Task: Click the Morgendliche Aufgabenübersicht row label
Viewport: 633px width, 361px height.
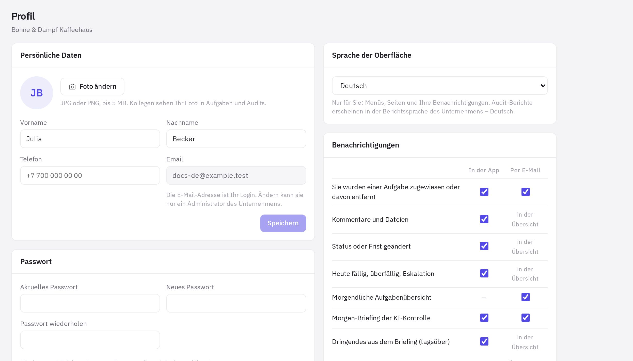Action: 382,297
